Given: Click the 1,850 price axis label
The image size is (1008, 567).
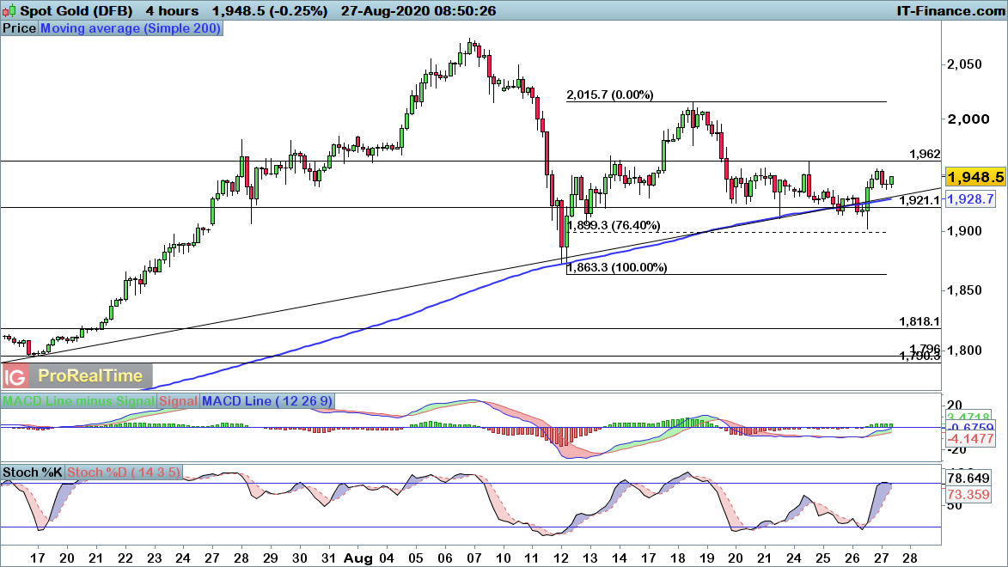Looking at the screenshot, I should 964,290.
